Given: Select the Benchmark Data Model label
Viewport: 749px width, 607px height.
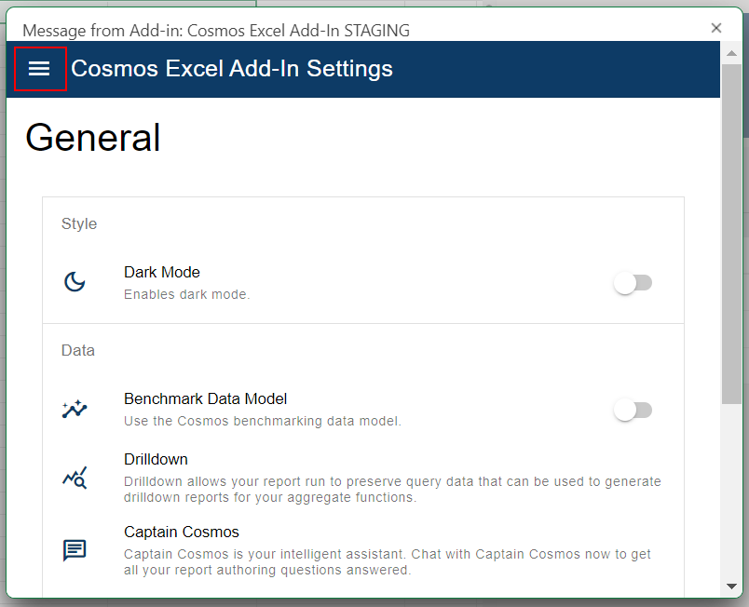Looking at the screenshot, I should pyautogui.click(x=205, y=399).
